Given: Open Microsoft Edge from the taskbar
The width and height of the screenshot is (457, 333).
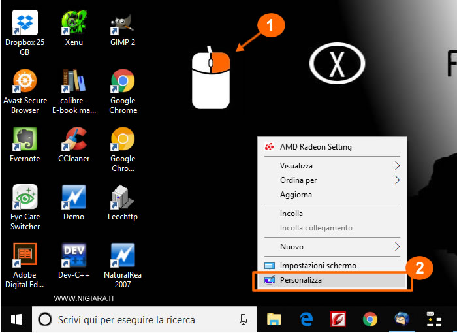Looking at the screenshot, I should (x=306, y=319).
